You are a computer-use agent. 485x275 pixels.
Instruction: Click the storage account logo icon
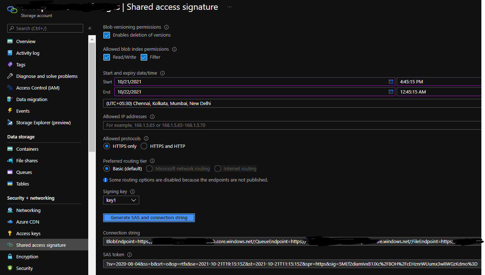pos(12,9)
